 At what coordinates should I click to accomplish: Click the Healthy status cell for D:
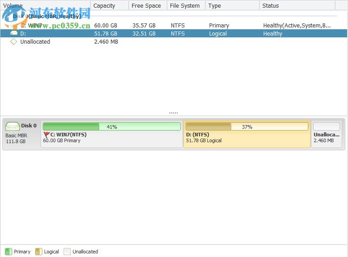[x=273, y=33]
